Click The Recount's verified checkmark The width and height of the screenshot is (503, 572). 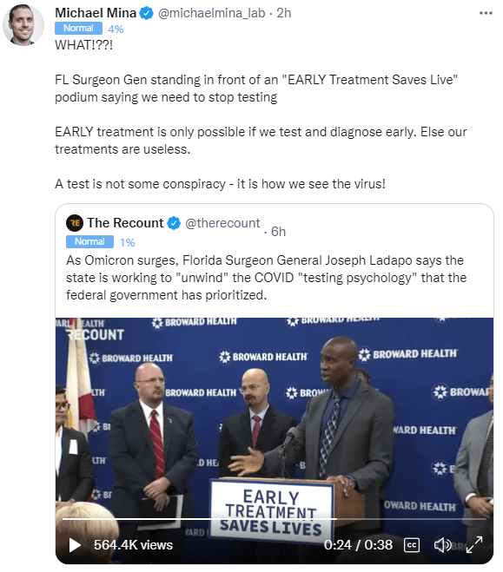[174, 223]
